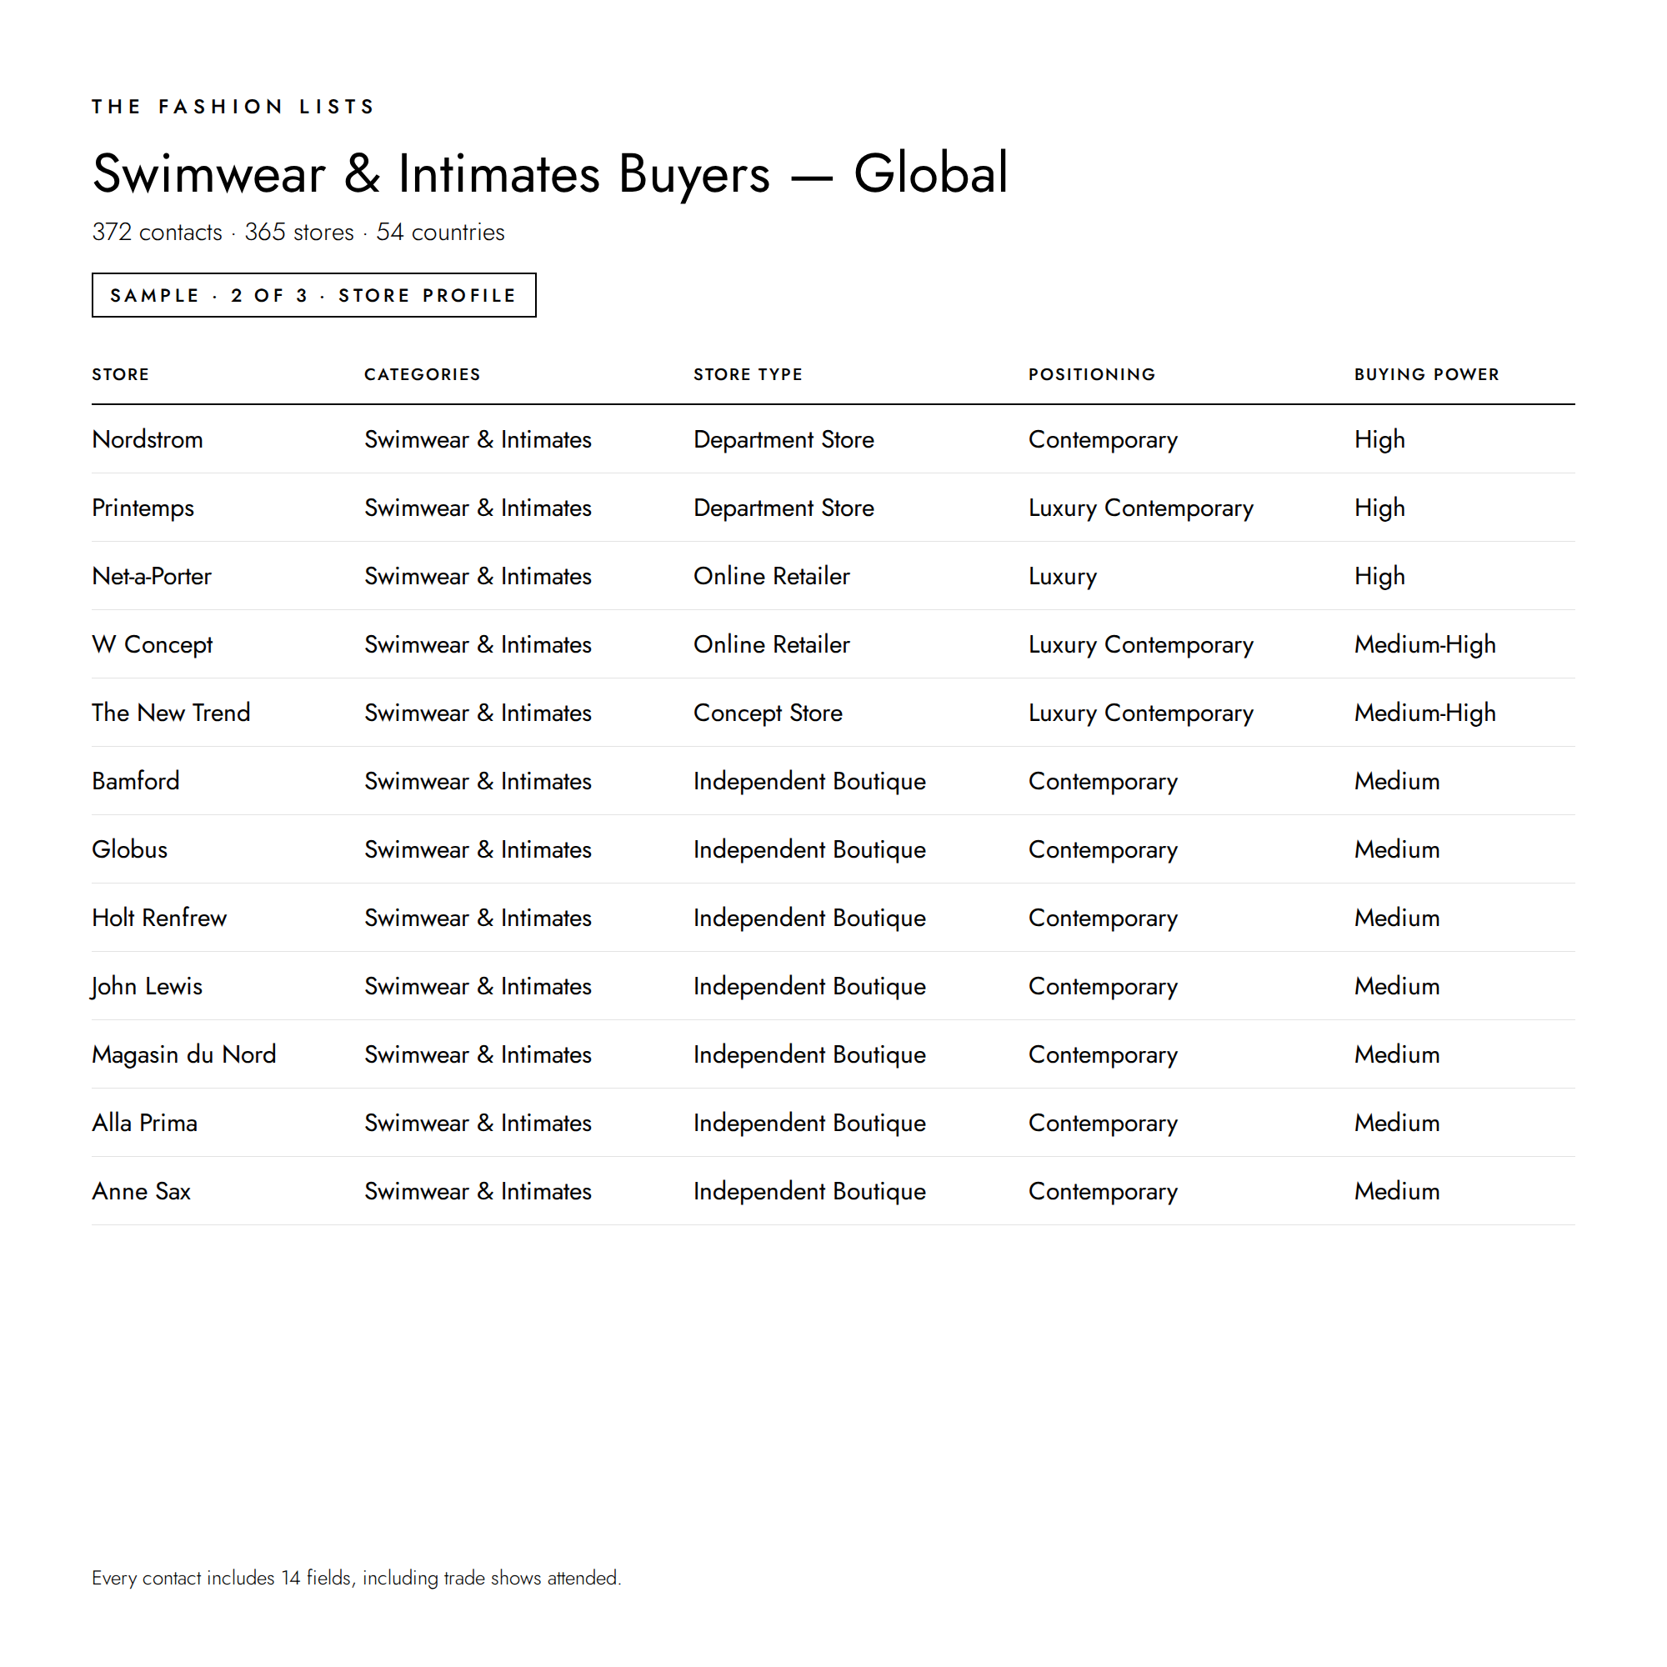The width and height of the screenshot is (1667, 1667).
Task: Click the 'Sample · 2 of 3 · Store Profile' badge
Action: pos(314,295)
